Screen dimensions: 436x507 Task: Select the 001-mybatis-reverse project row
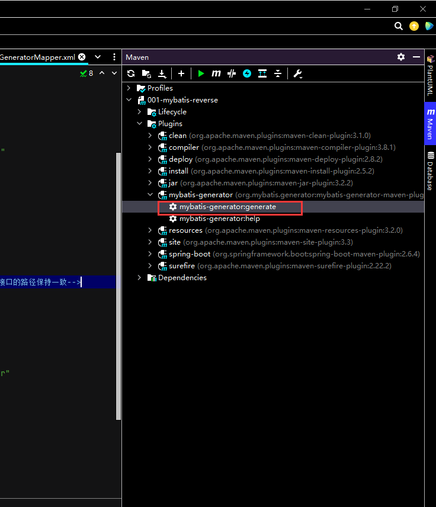(x=273, y=100)
